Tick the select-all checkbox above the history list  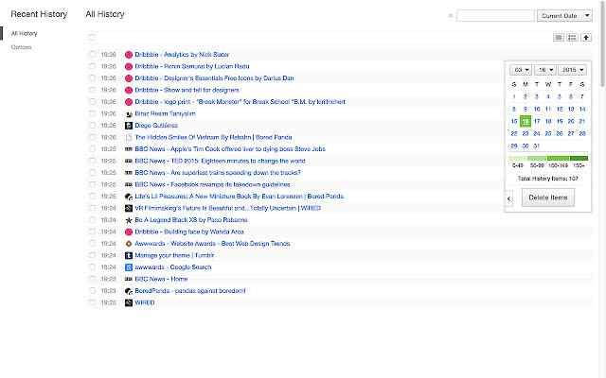coord(92,37)
